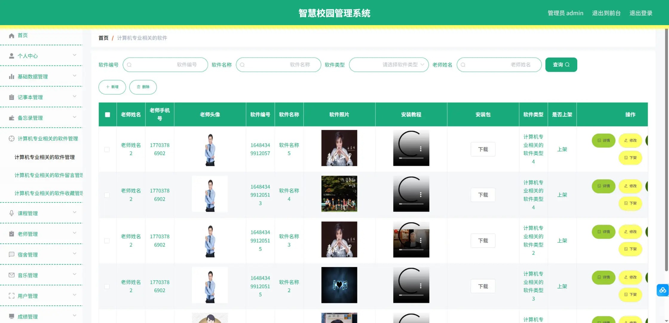Check the row for 软件名称 5
The height and width of the screenshot is (323, 669).
point(107,149)
